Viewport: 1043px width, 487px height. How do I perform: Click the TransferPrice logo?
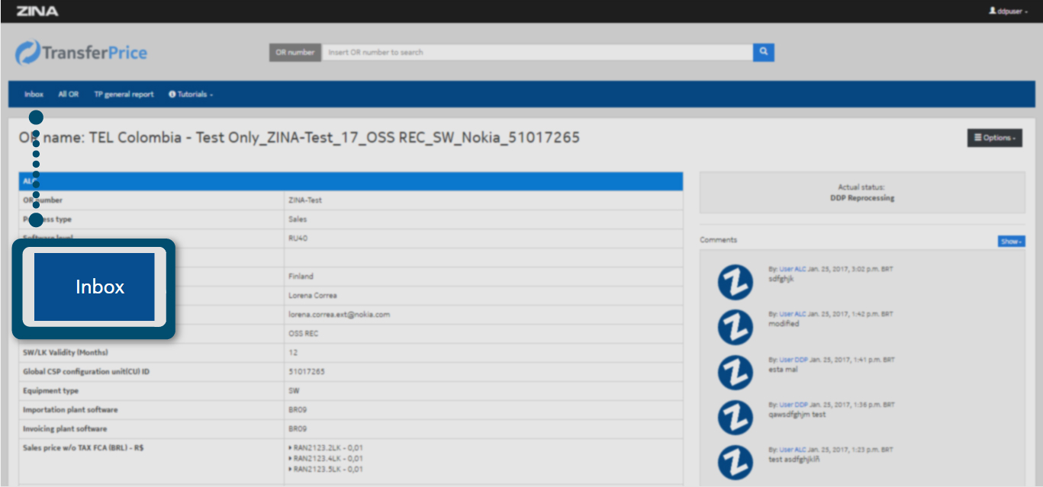tap(81, 53)
